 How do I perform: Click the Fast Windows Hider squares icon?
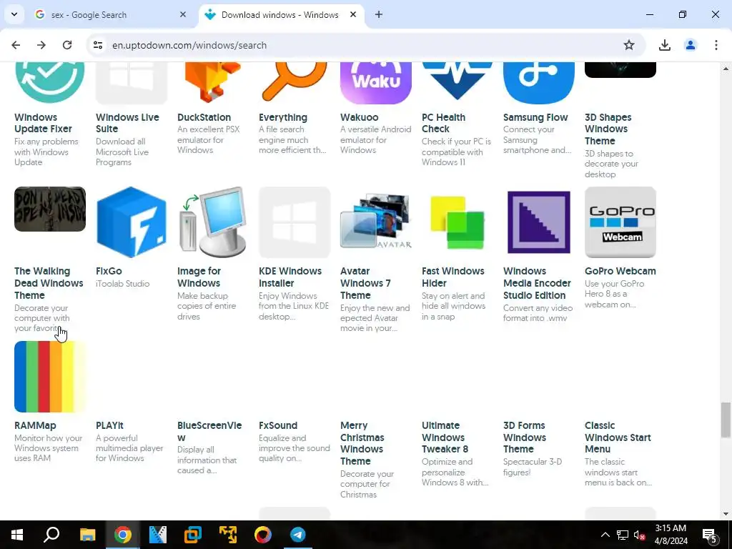point(457,223)
